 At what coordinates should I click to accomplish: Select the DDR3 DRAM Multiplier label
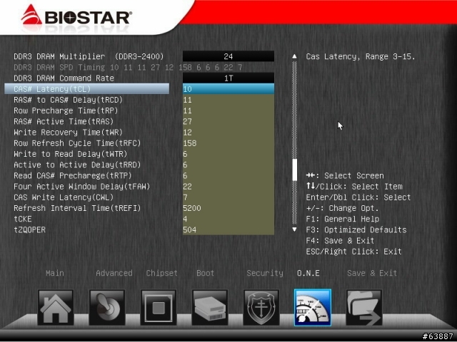click(x=89, y=56)
